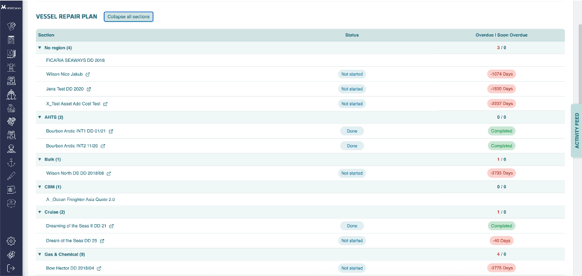Open Dream of the Seas DD 25
Image resolution: width=582 pixels, height=276 pixels.
(71, 241)
